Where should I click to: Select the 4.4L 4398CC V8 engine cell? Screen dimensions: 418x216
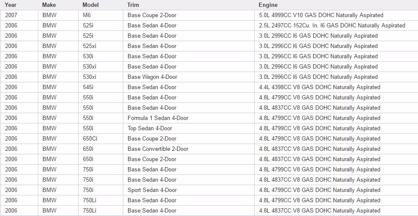tap(336, 87)
